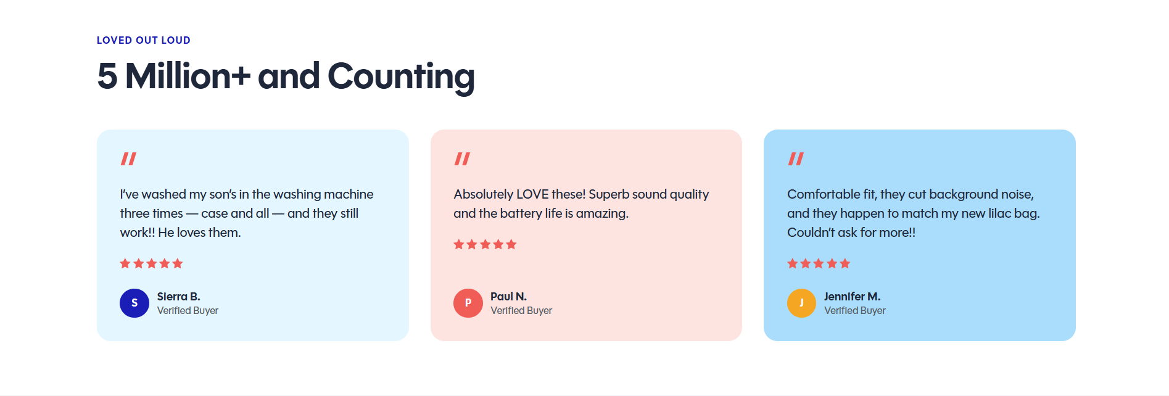The width and height of the screenshot is (1169, 396).
Task: Click the five-star rating in Sierra's review
Action: pyautogui.click(x=151, y=263)
